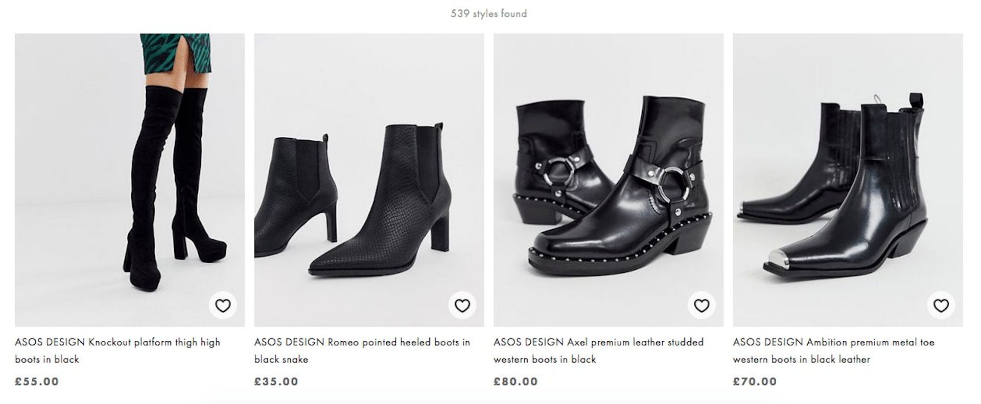
Task: Click the £55.00 price label
Action: [36, 381]
